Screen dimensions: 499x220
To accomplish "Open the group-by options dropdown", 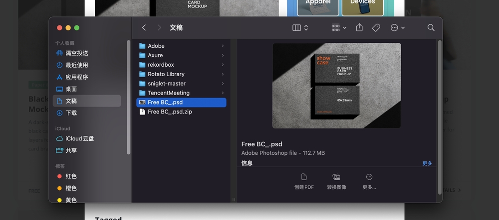I will [x=339, y=28].
